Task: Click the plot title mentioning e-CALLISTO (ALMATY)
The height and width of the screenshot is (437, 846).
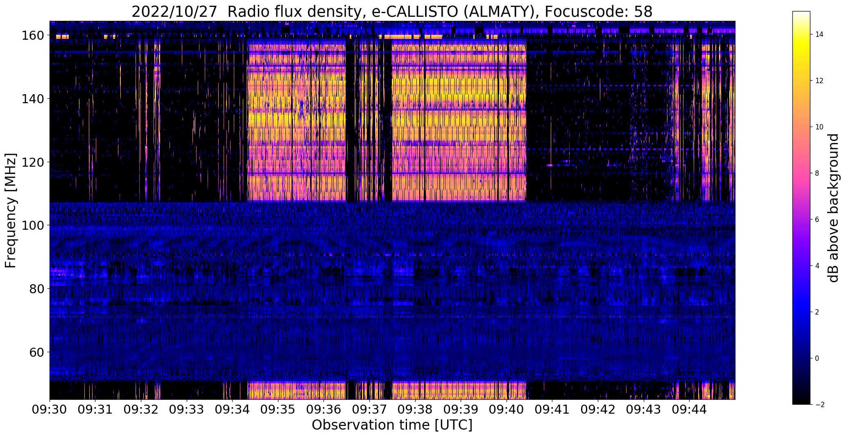Action: tap(392, 11)
